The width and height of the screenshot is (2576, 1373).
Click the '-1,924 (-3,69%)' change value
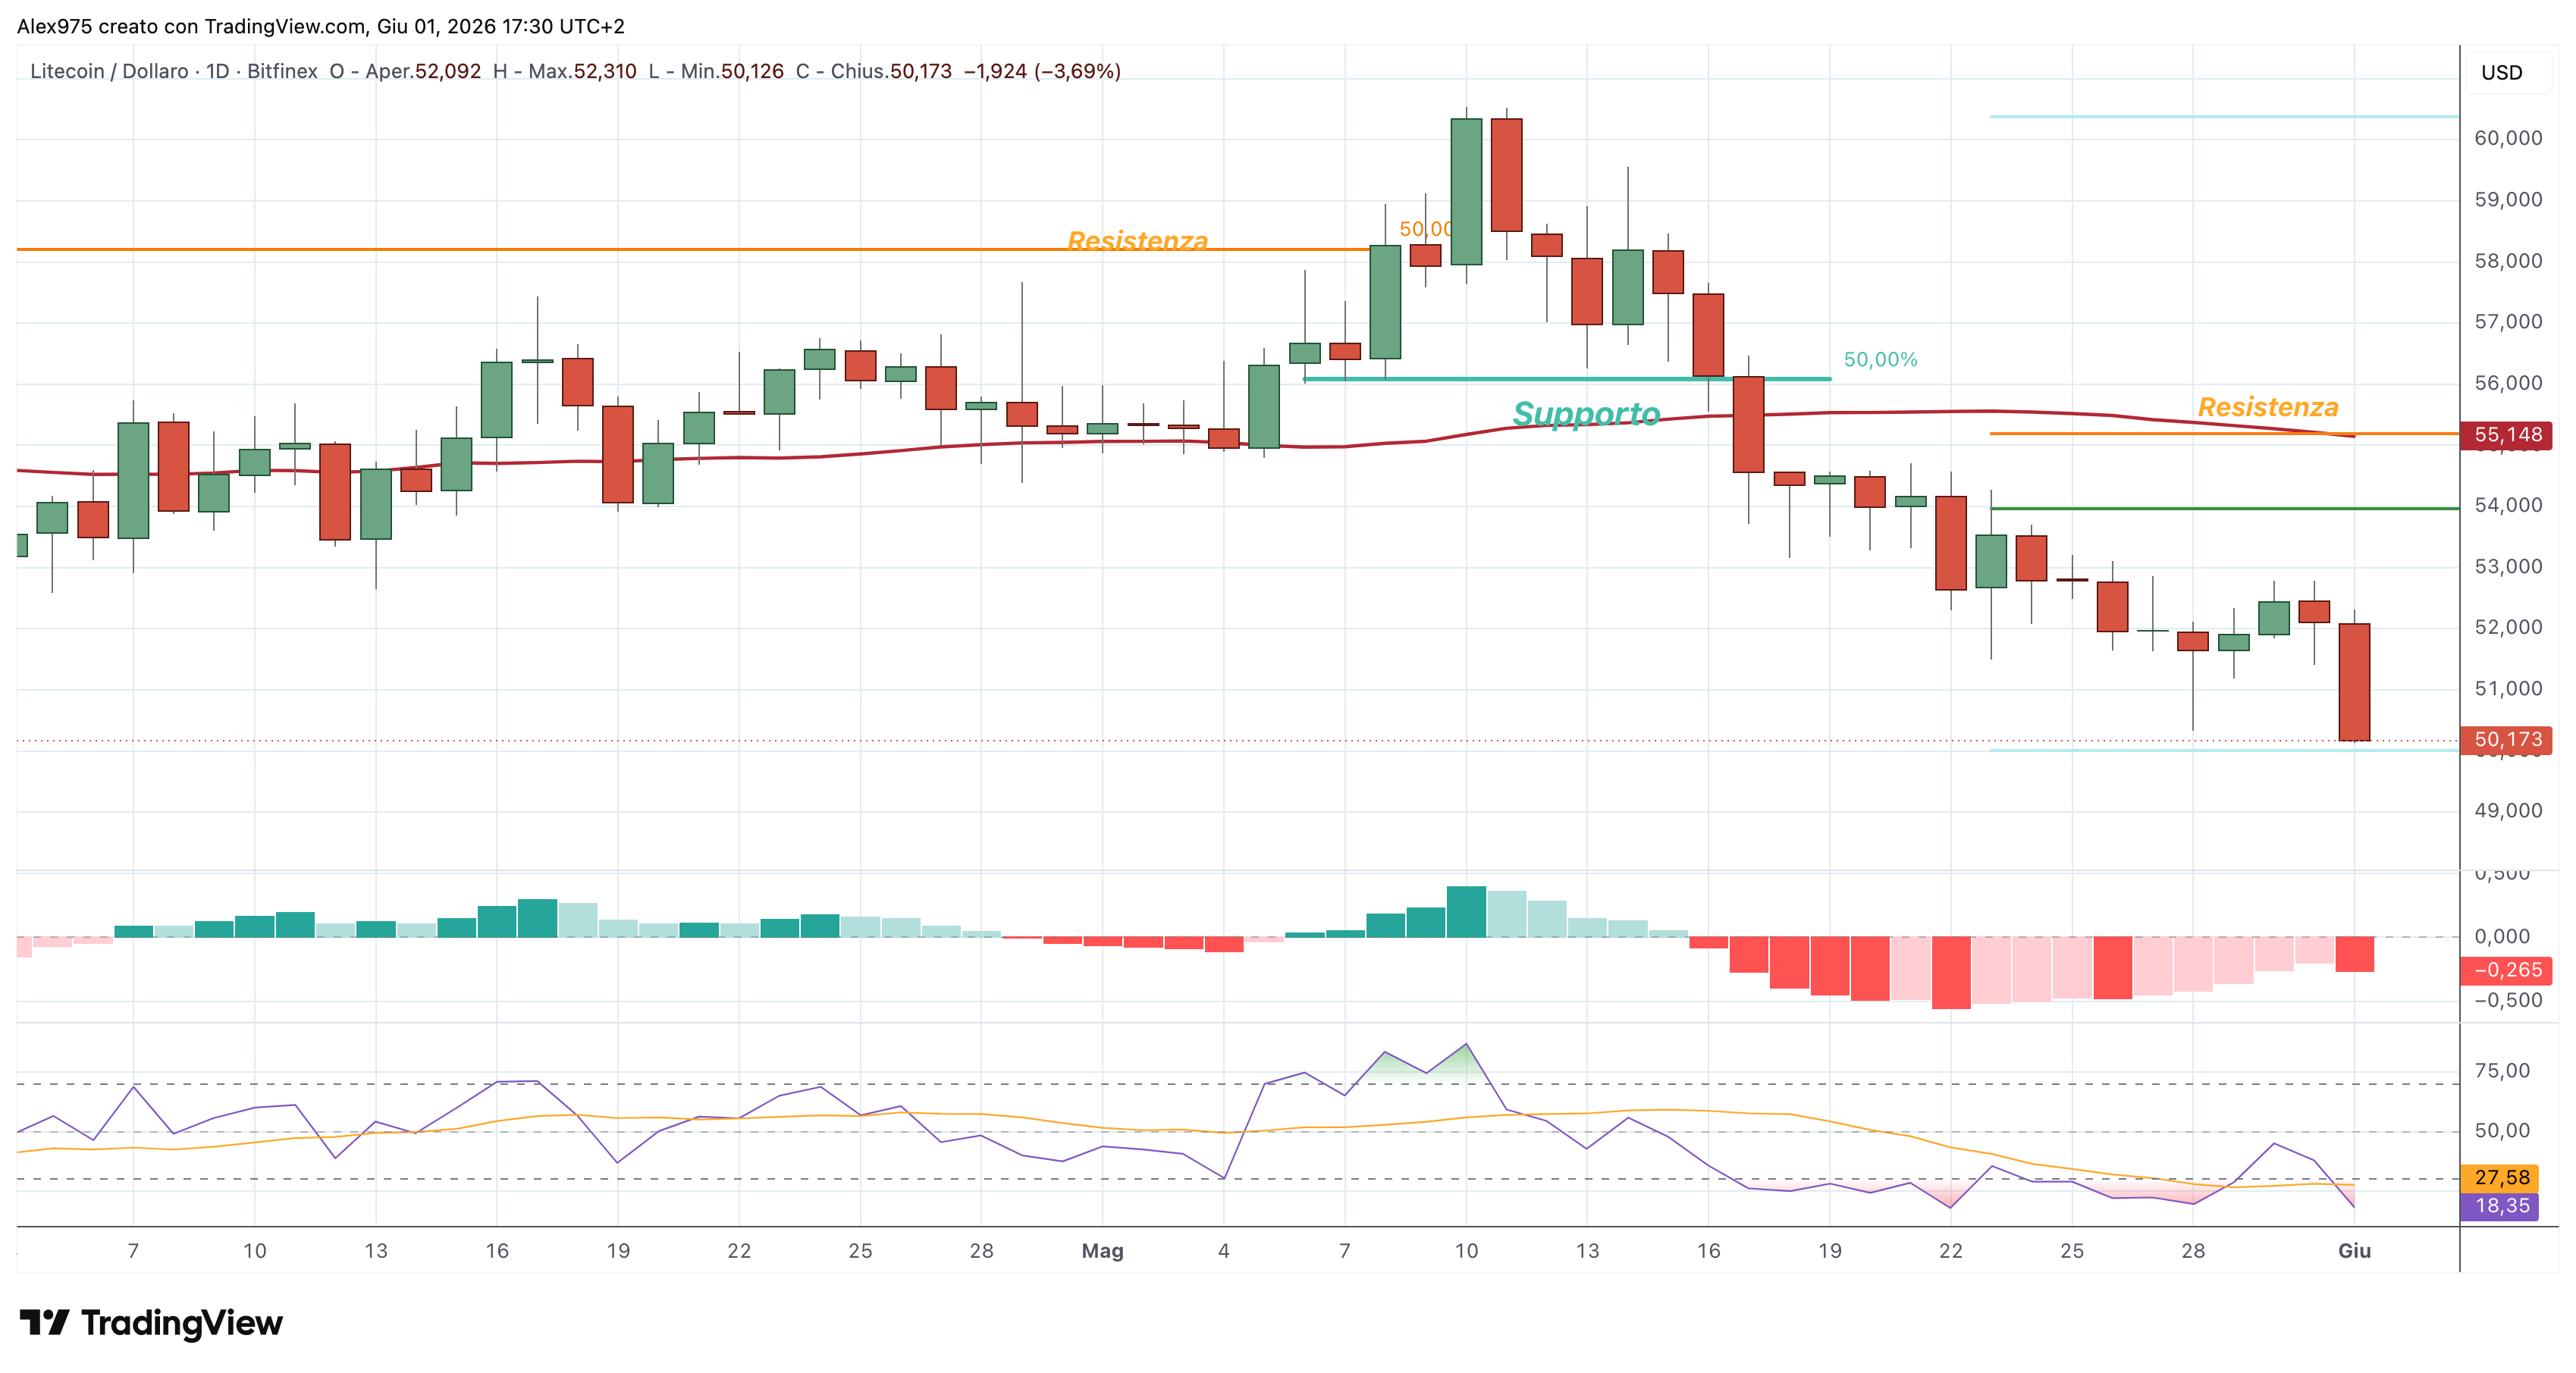pos(1042,71)
